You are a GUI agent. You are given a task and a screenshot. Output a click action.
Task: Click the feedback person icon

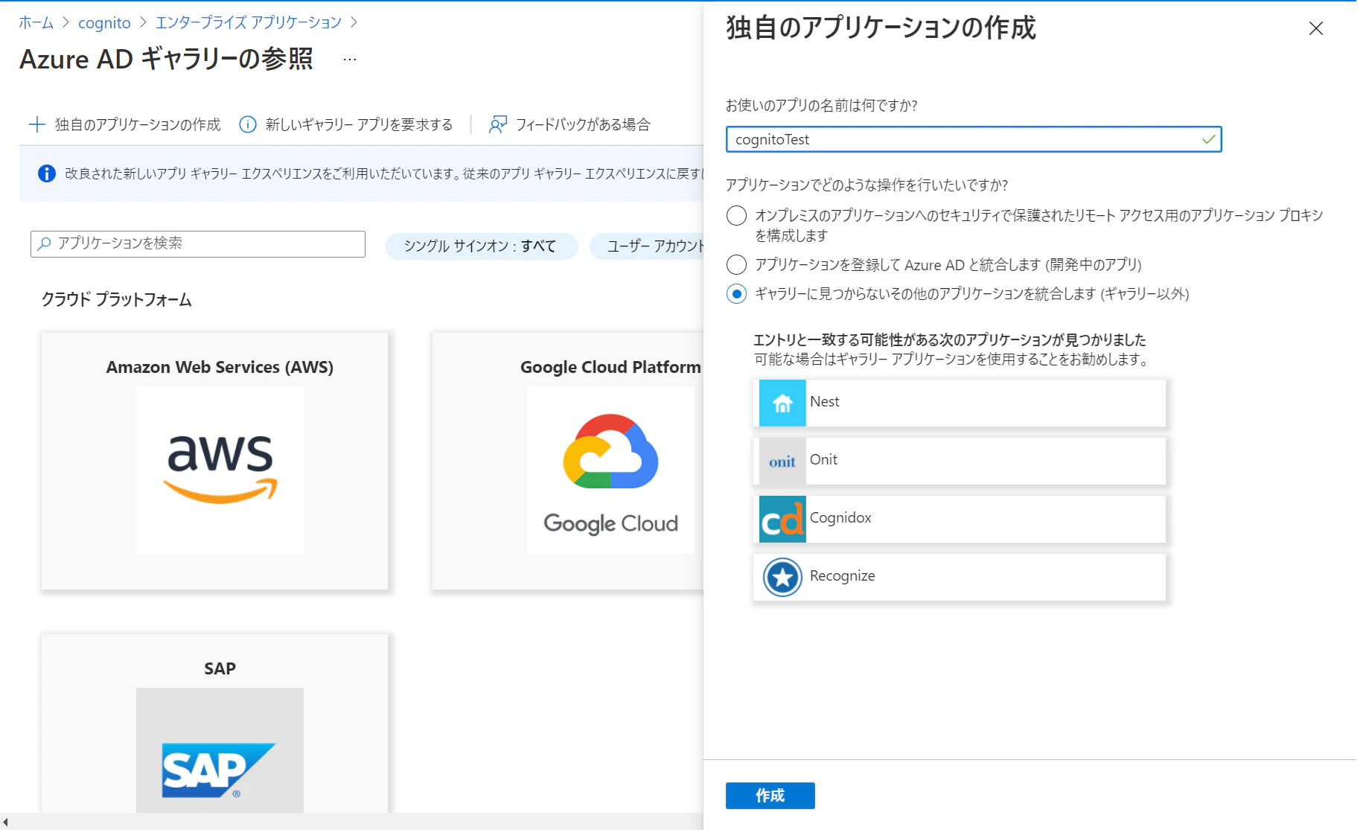497,124
